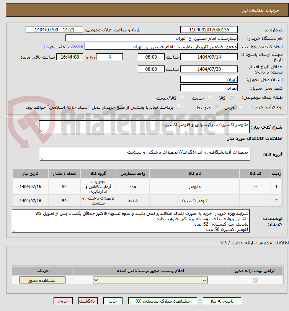Click the 'کد کالا' column header
Viewport: 289px width, 311px height.
[255, 174]
